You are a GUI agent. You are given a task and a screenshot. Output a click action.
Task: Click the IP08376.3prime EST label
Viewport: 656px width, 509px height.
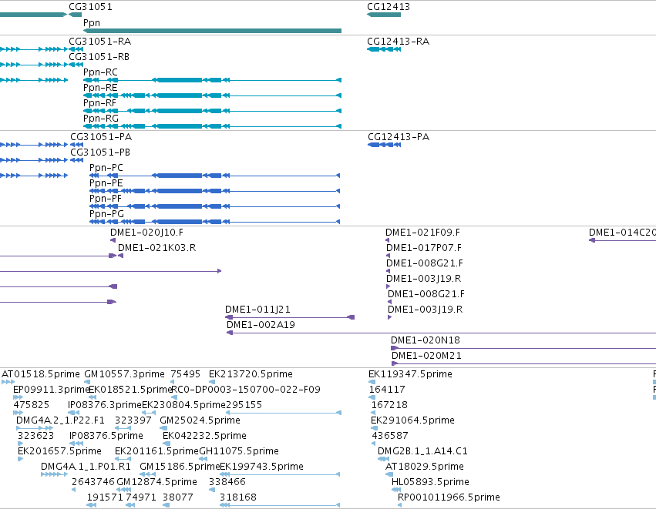(105, 405)
